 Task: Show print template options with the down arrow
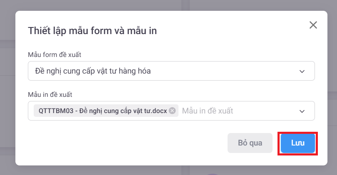(302, 111)
